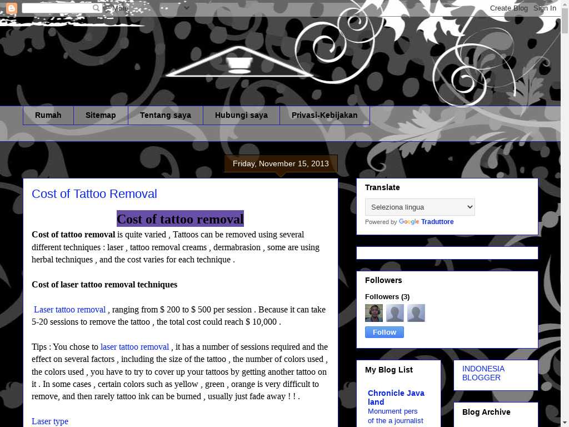Open Privasi-Kebijakan page
Image resolution: width=569 pixels, height=427 pixels.
pyautogui.click(x=325, y=116)
